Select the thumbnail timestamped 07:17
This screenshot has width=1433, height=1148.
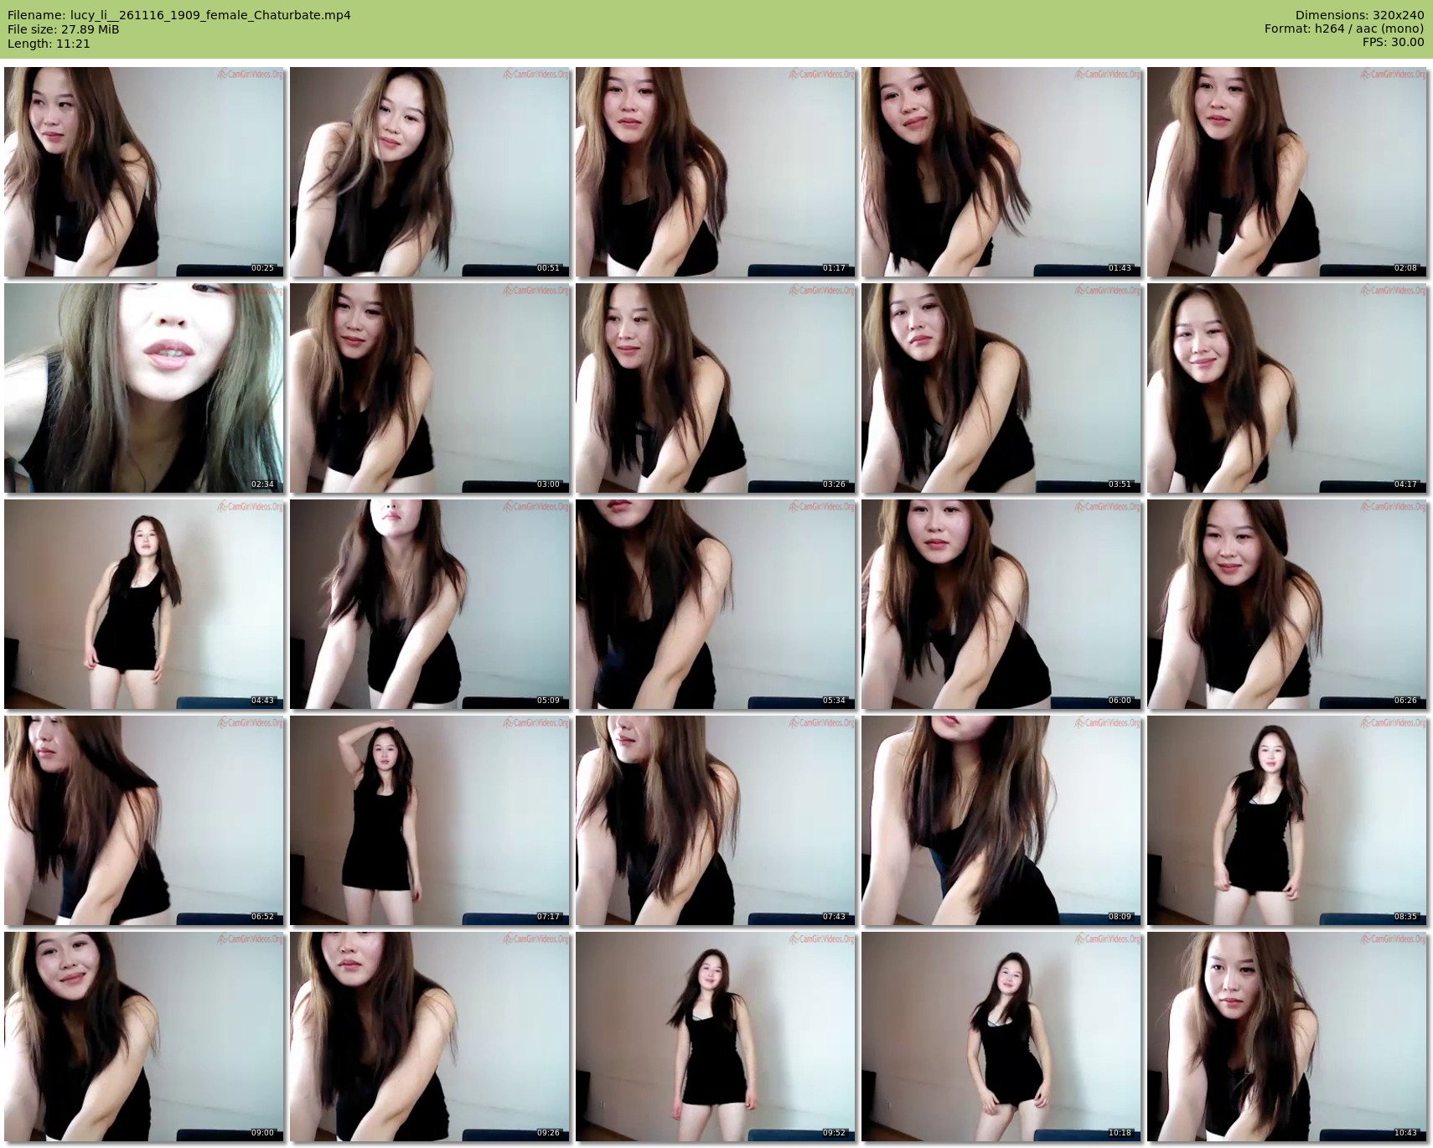point(429,820)
